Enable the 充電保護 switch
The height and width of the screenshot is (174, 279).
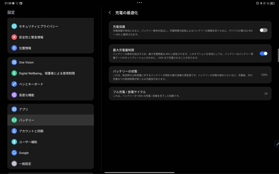click(263, 30)
